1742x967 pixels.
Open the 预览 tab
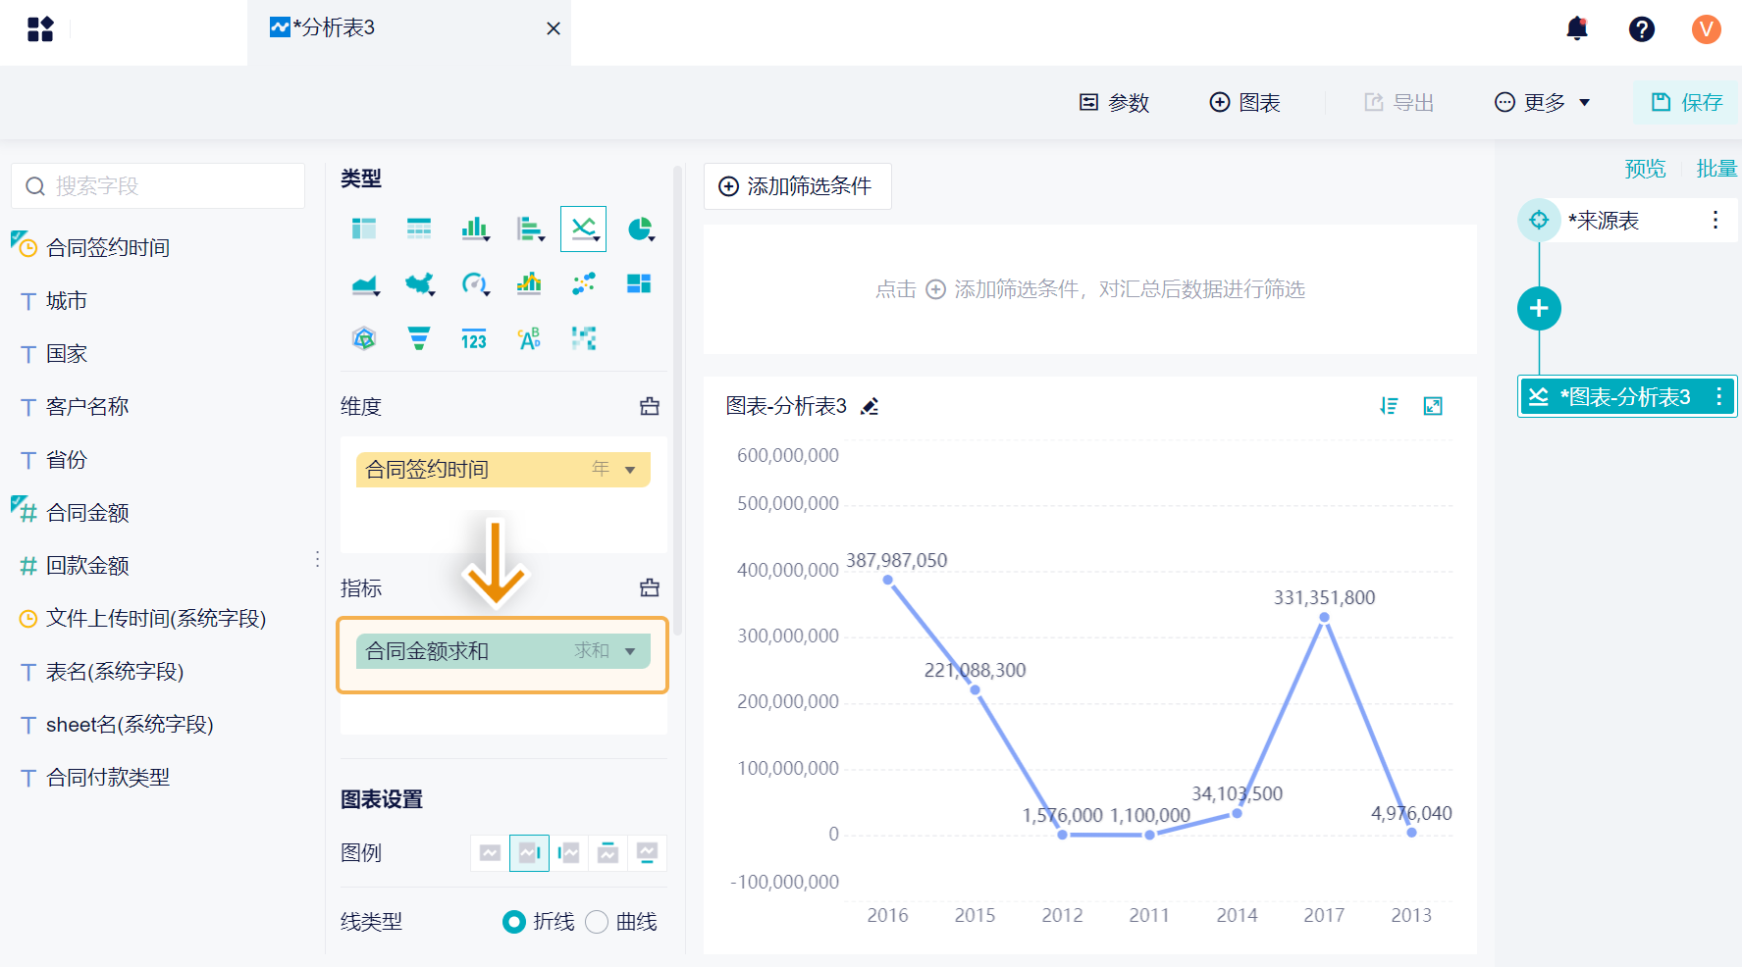1645,169
